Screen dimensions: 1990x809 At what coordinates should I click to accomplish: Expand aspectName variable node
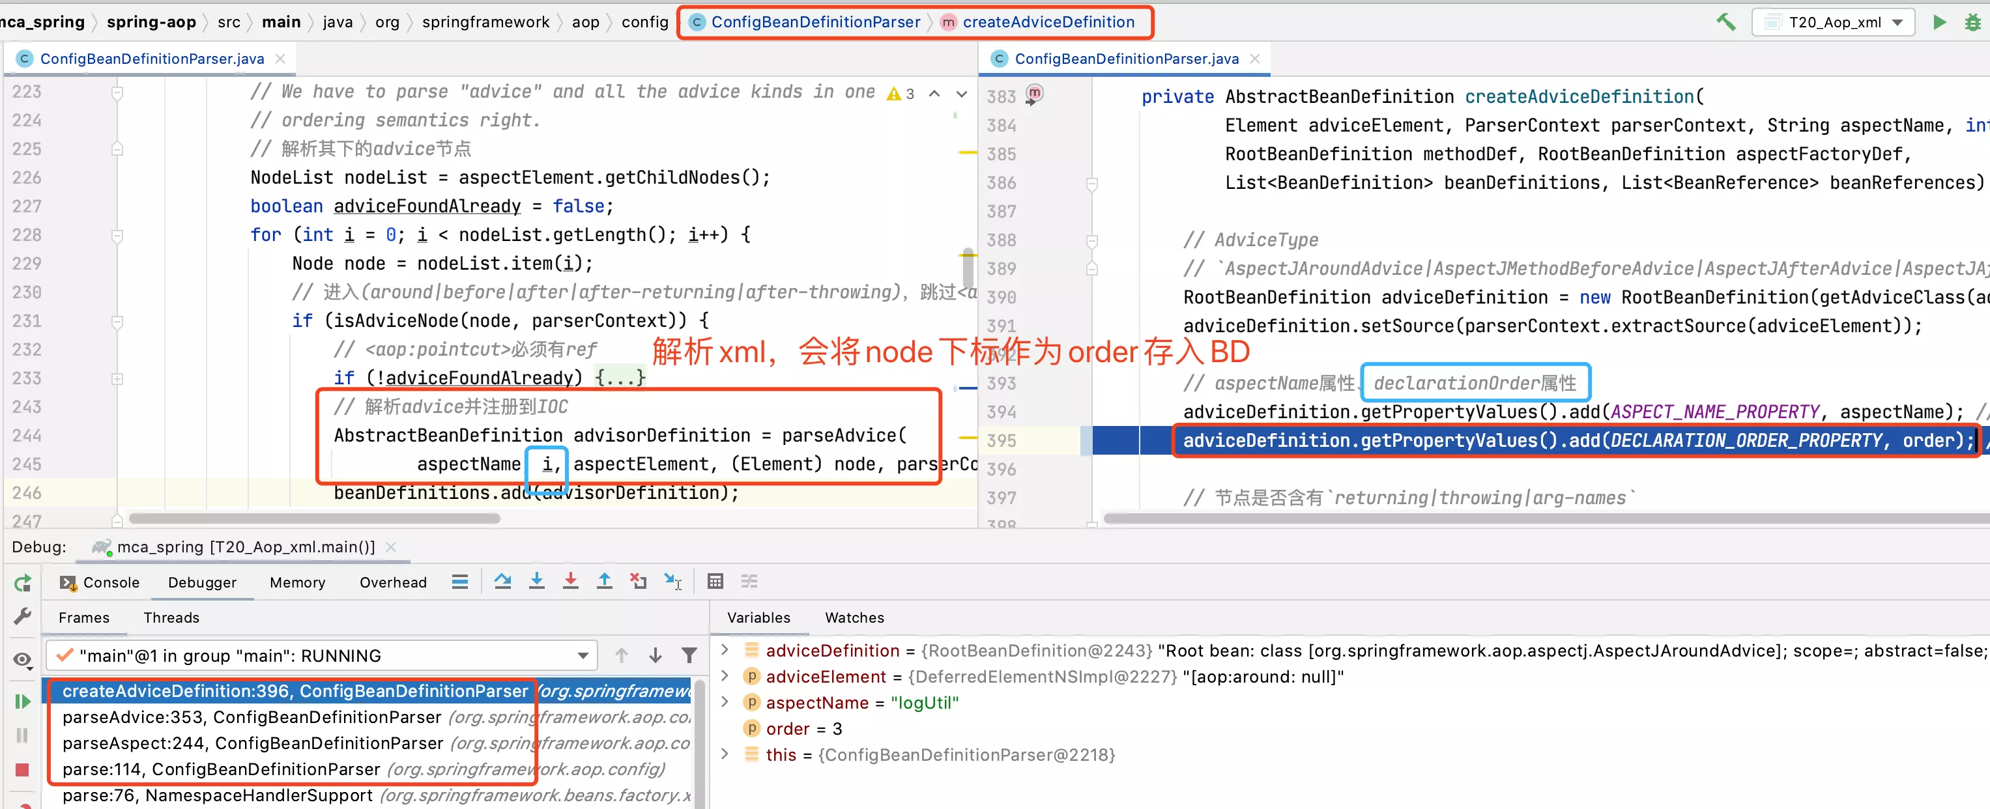tap(725, 702)
